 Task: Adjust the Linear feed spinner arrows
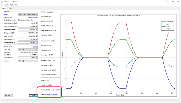click(37, 36)
